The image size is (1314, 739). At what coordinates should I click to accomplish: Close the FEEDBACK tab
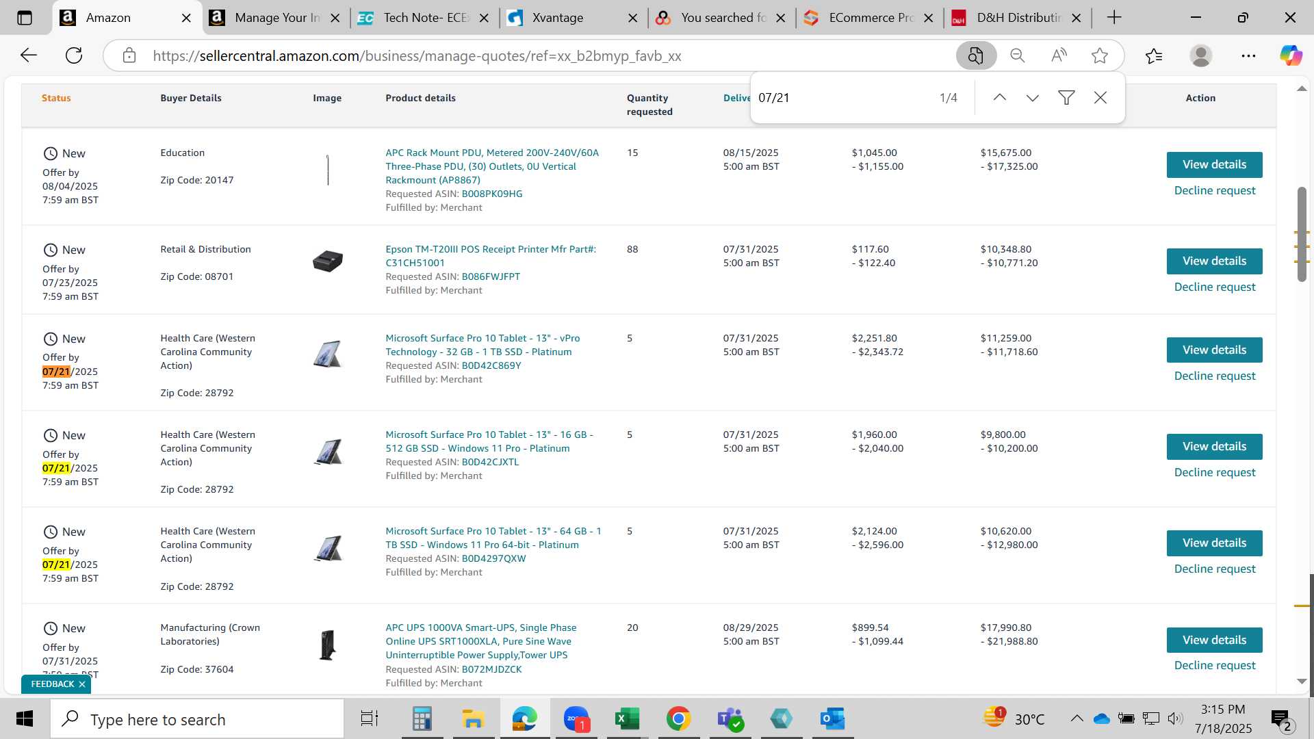(x=82, y=684)
